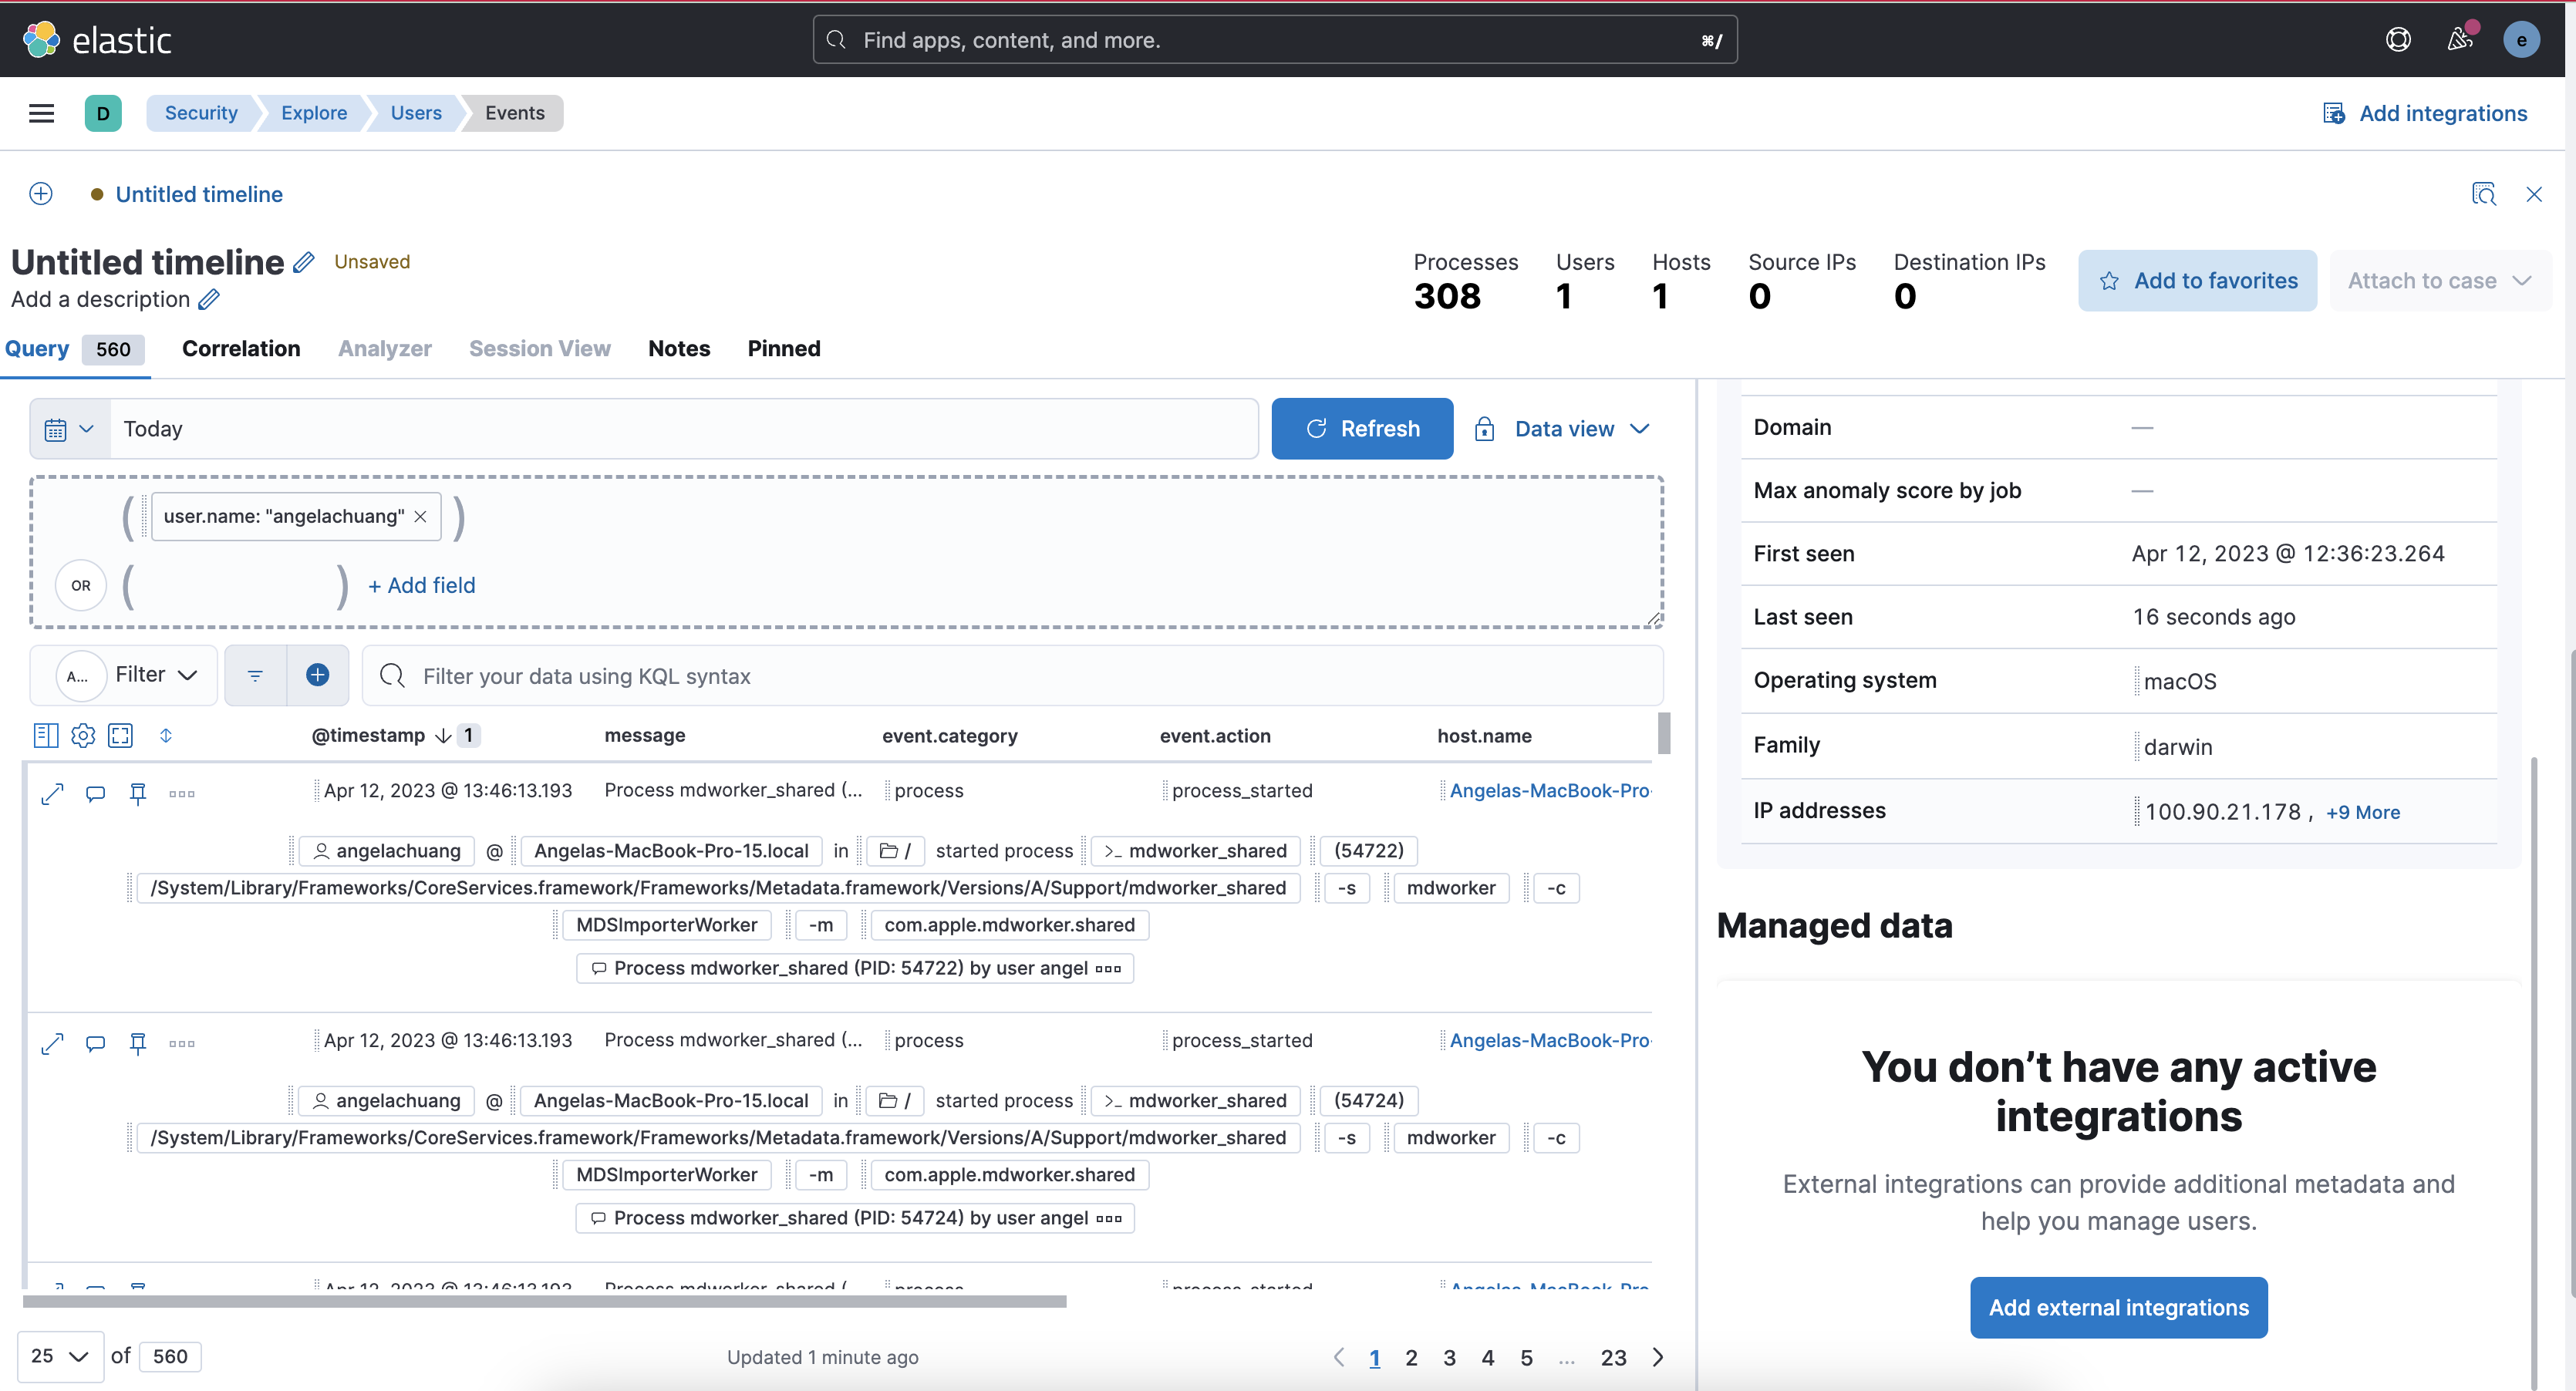2576x1391 pixels.
Task: Edit timeline title pencil icon
Action: tap(304, 262)
